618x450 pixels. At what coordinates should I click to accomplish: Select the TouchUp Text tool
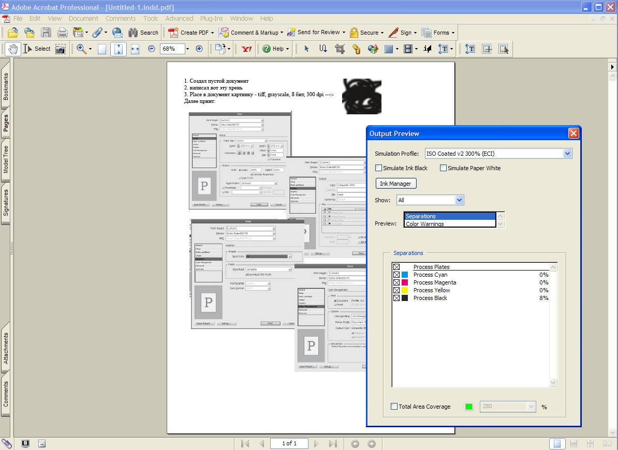[470, 49]
